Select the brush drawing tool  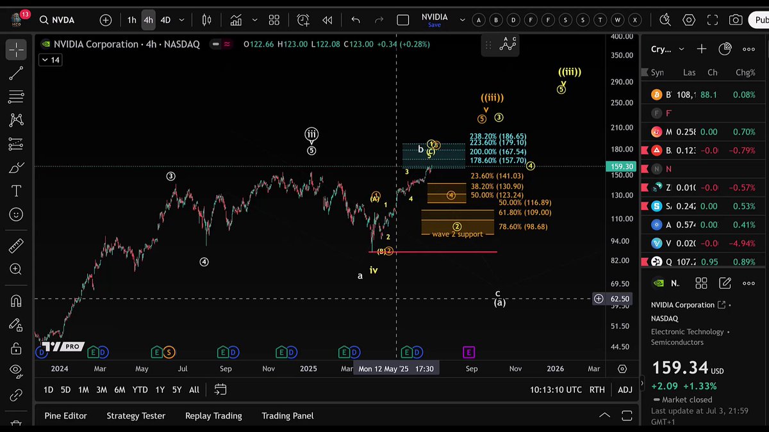tap(16, 168)
